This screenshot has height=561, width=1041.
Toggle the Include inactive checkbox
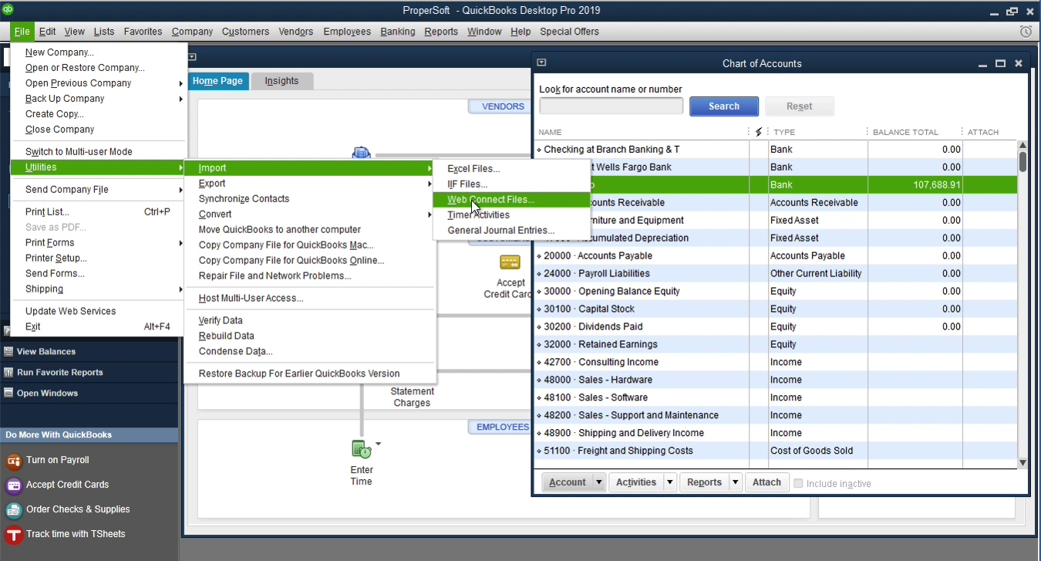(x=799, y=483)
